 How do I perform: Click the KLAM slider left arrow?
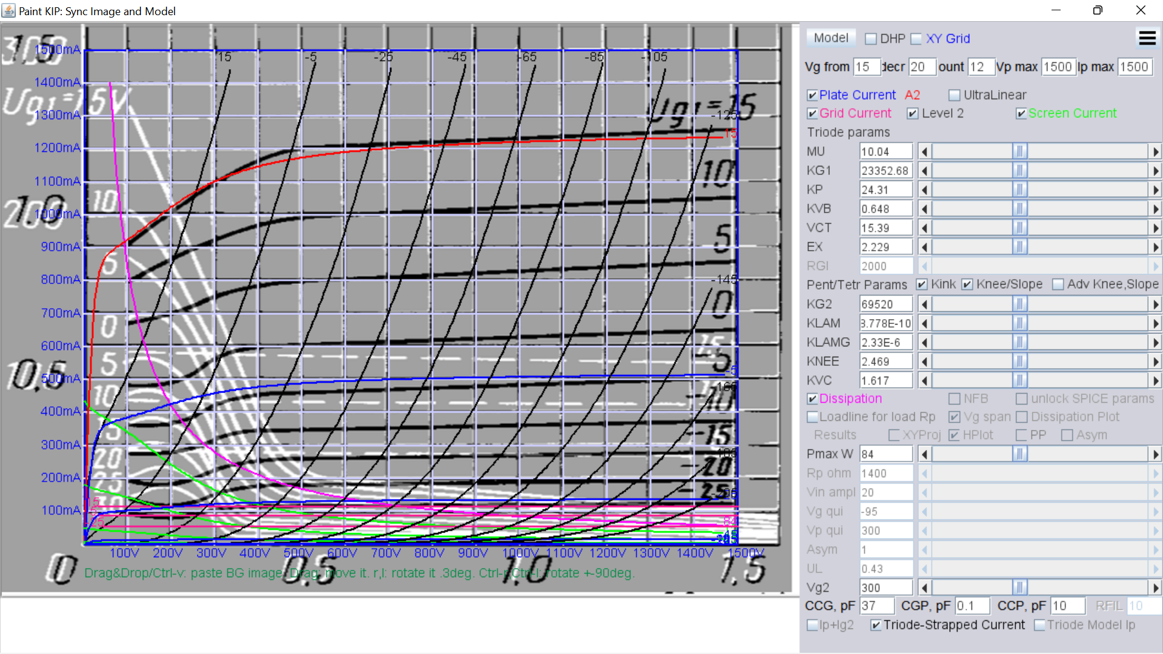924,323
